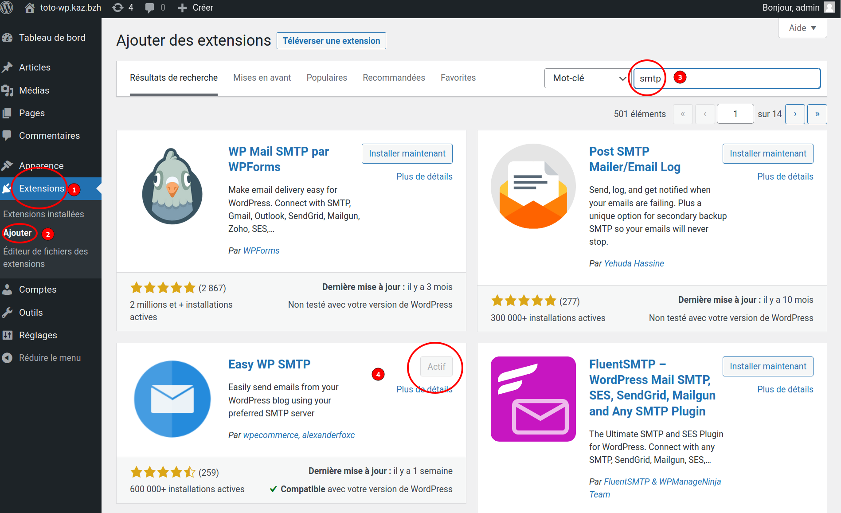Image resolution: width=841 pixels, height=513 pixels.
Task: Open Médias from the sidebar
Action: tap(34, 90)
